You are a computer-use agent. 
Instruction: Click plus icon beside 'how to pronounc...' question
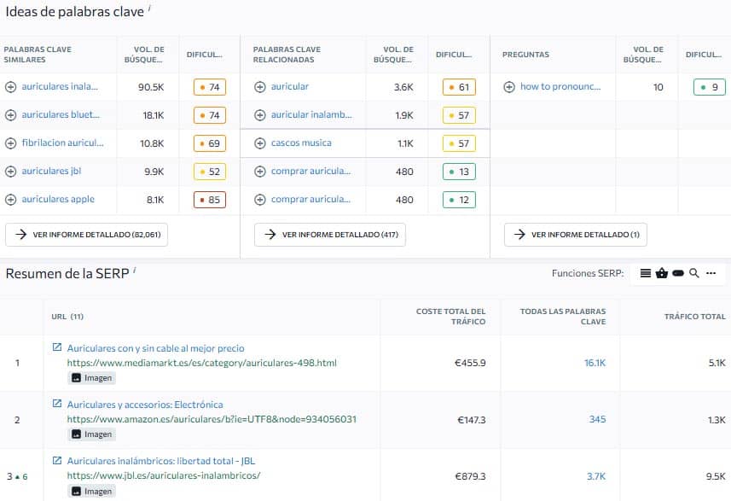(x=509, y=87)
